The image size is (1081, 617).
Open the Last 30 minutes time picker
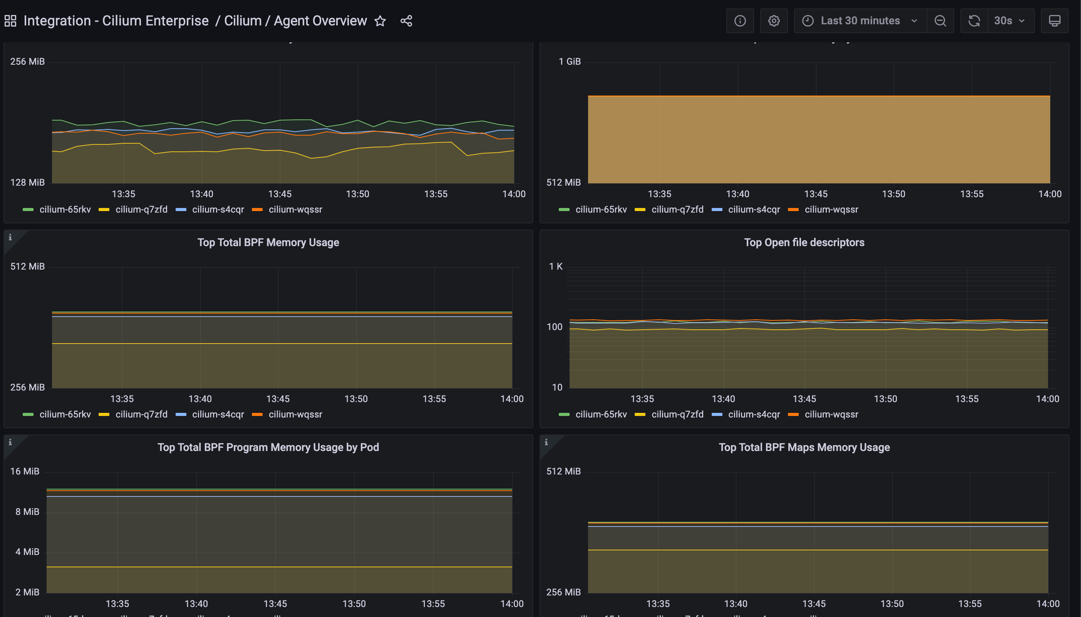(x=860, y=21)
